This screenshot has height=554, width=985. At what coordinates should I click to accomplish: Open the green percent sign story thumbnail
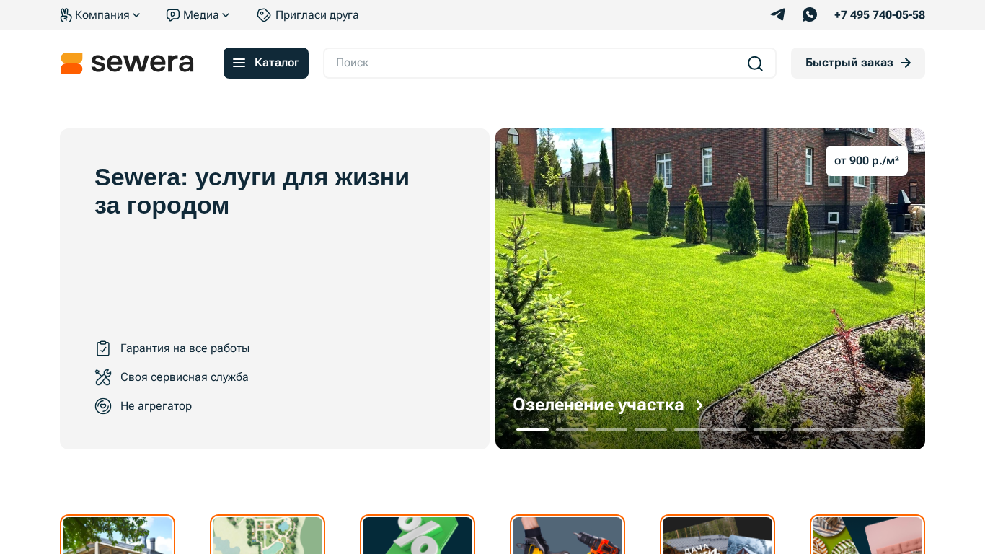coord(418,535)
